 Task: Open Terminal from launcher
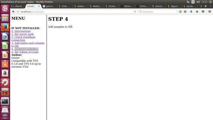pyautogui.click(x=5, y=101)
